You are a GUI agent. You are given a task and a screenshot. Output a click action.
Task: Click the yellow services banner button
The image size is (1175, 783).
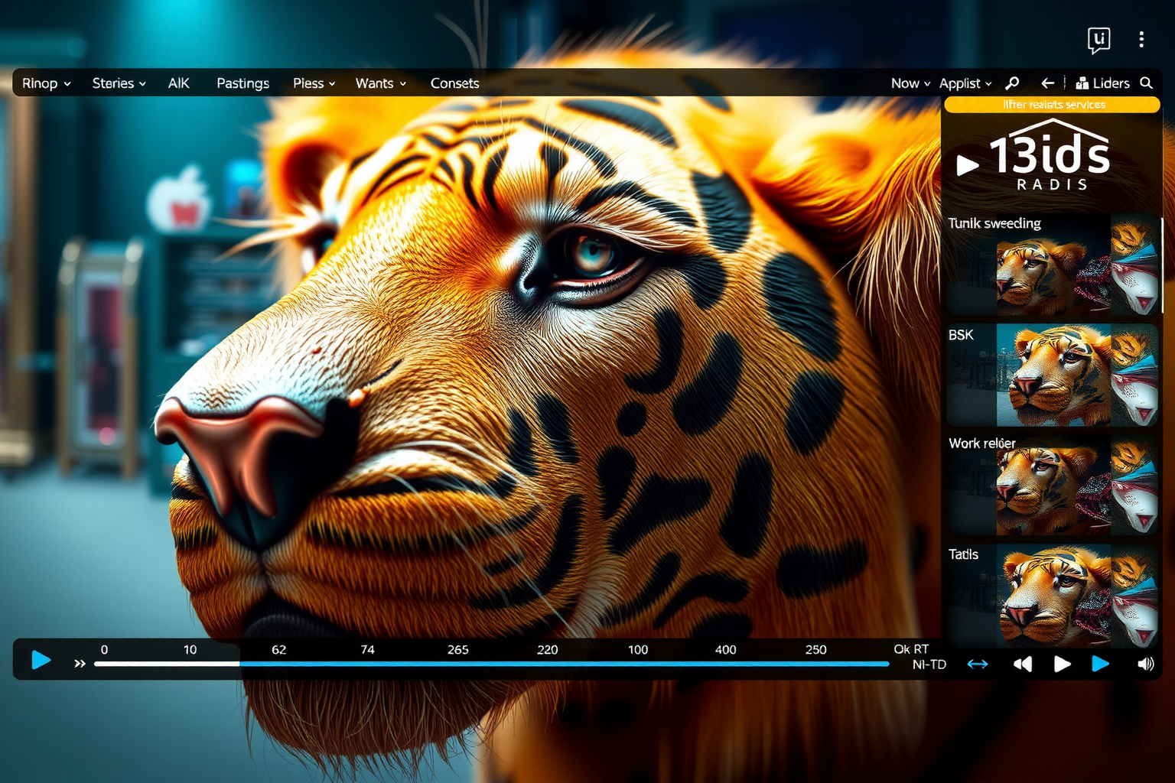click(1053, 105)
